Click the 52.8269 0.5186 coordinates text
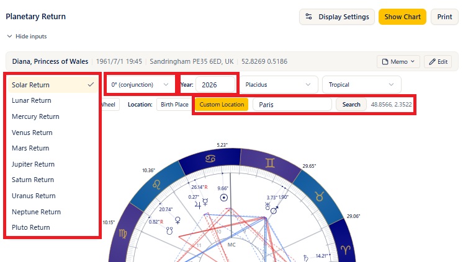The height and width of the screenshot is (262, 463). pos(264,61)
